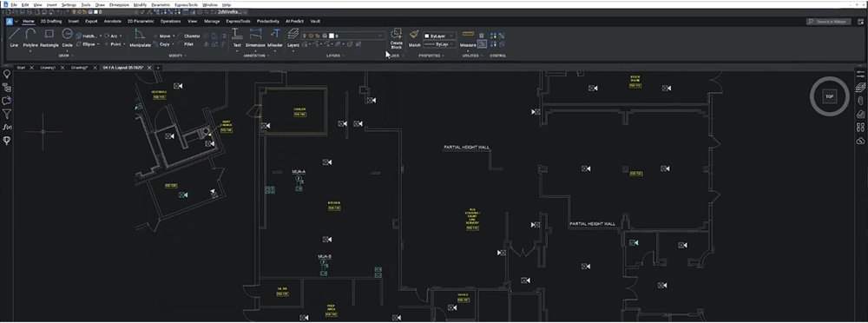Expand the Modify panel
Image resolution: width=868 pixels, height=323 pixels.
coord(177,56)
